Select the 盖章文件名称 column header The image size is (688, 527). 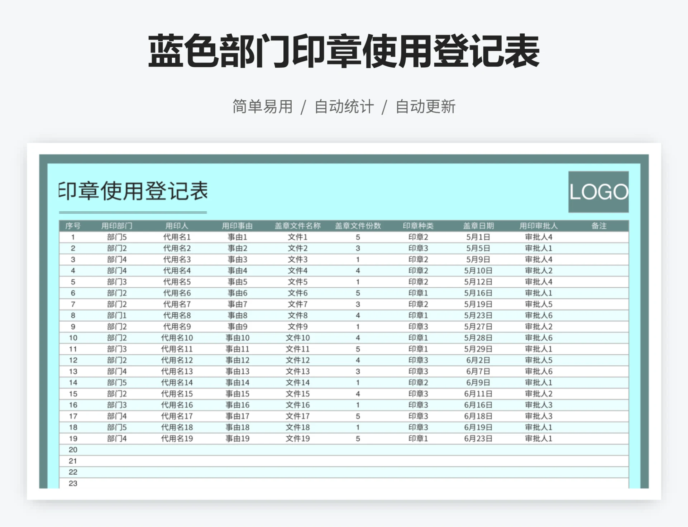coord(297,226)
